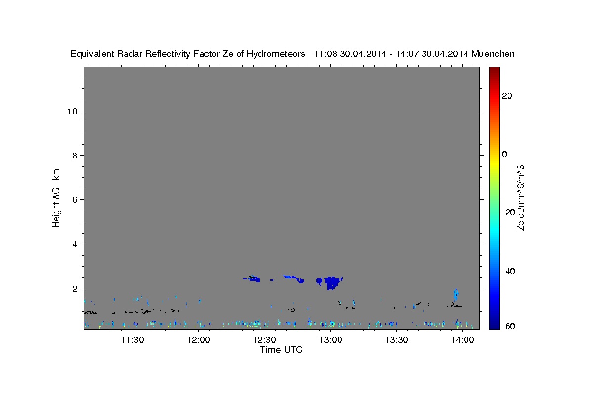Click the date range '11:08 30.04.2014 - 14:07 30.04.2014'
Screen dimensions: 593x395
[x=391, y=54]
